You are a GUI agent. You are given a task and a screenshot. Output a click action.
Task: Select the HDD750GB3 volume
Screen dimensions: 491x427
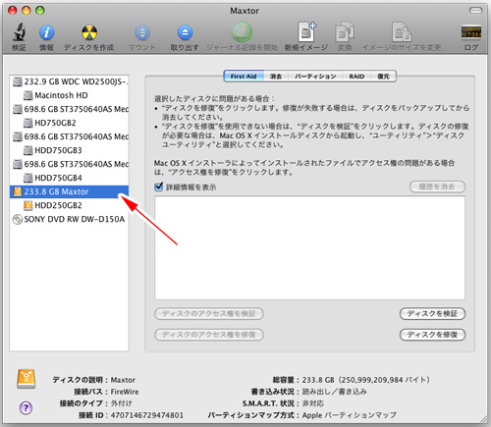70,150
